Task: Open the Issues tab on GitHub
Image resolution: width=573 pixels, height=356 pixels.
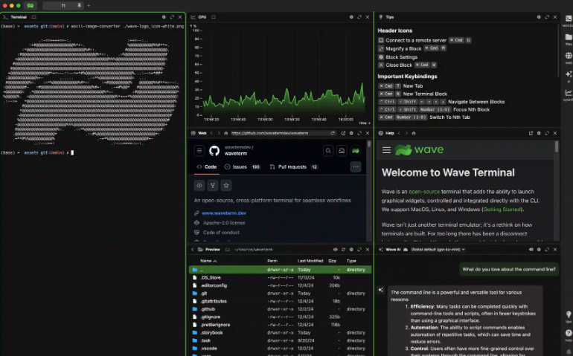Action: [x=242, y=167]
